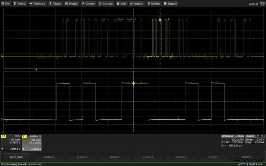Click the Undo button at top right
Image resolution: width=266 pixels, height=166 pixels.
click(262, 4)
